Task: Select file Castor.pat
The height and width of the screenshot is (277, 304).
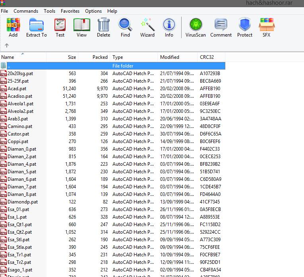Action: click(18, 134)
